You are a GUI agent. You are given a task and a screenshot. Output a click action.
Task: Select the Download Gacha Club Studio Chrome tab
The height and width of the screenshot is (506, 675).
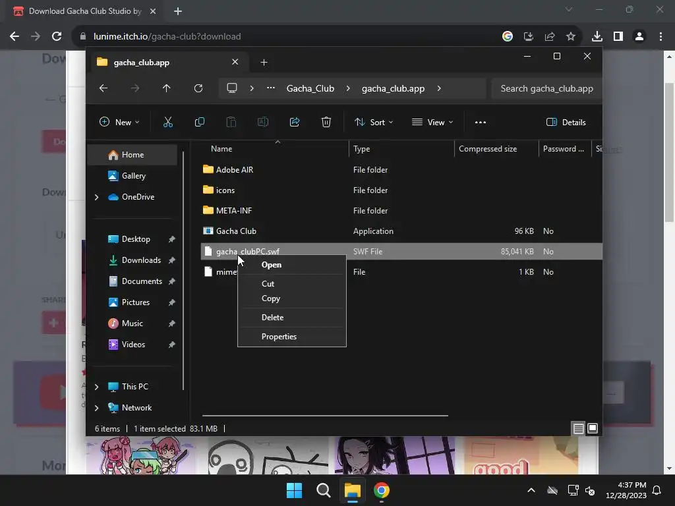point(84,11)
